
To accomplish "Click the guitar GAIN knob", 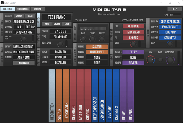I will point(170,44).
